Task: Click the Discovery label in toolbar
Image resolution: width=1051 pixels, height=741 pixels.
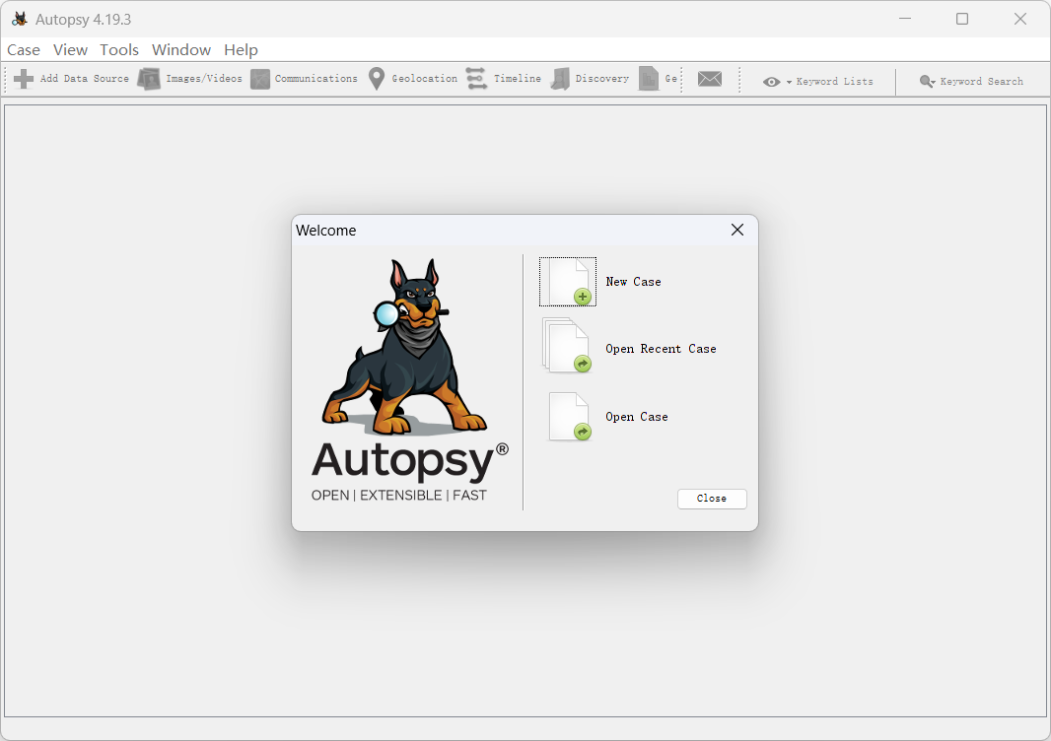Action: pos(602,79)
